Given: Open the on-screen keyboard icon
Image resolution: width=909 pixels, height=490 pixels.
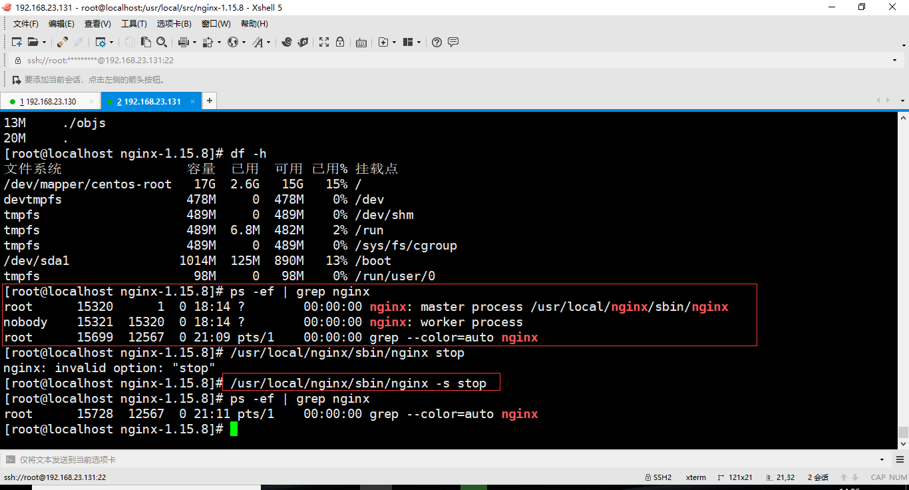Looking at the screenshot, I should (x=361, y=42).
